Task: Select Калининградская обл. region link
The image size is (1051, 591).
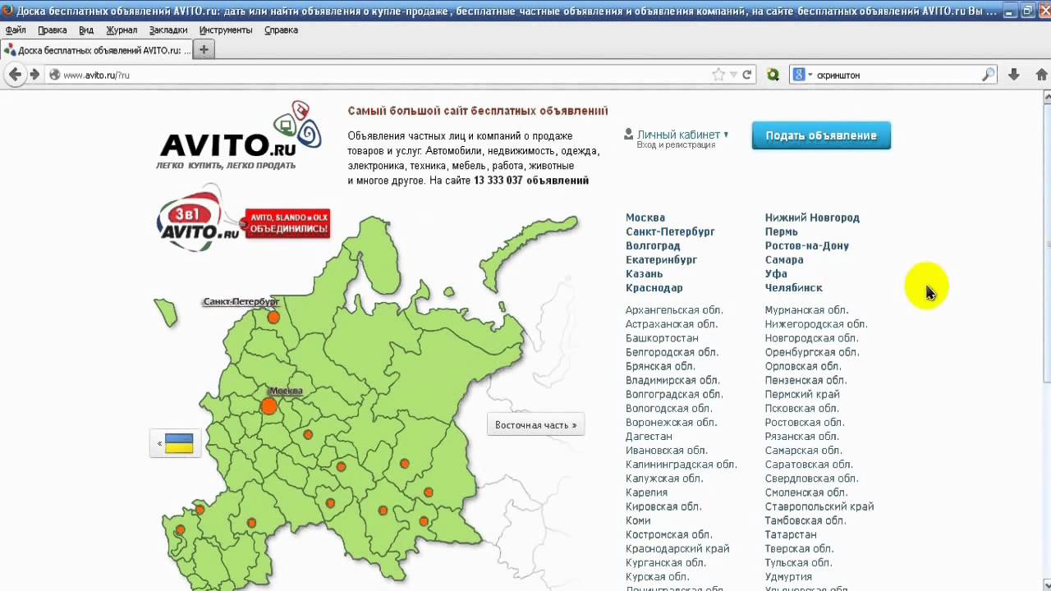Action: [x=682, y=464]
